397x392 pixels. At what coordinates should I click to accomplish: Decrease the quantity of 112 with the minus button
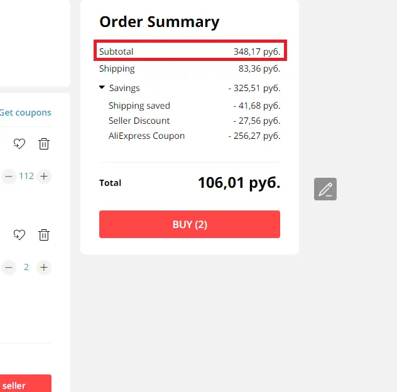[9, 176]
